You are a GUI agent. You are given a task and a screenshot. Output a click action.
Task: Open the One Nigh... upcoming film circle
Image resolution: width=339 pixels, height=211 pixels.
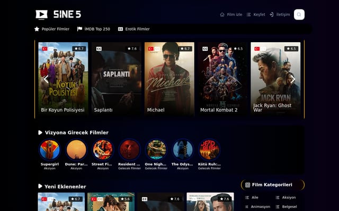click(x=156, y=150)
